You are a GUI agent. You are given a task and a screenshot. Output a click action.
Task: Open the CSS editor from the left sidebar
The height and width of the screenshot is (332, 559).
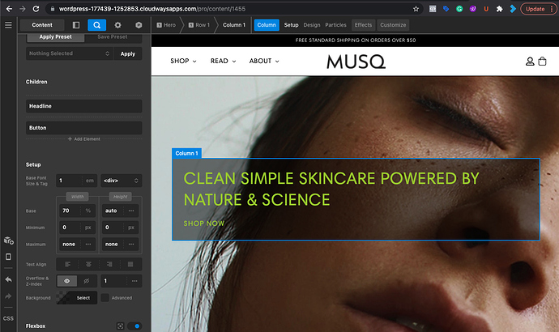point(8,318)
